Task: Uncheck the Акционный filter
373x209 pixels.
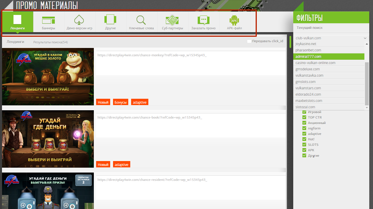Action: coord(304,123)
